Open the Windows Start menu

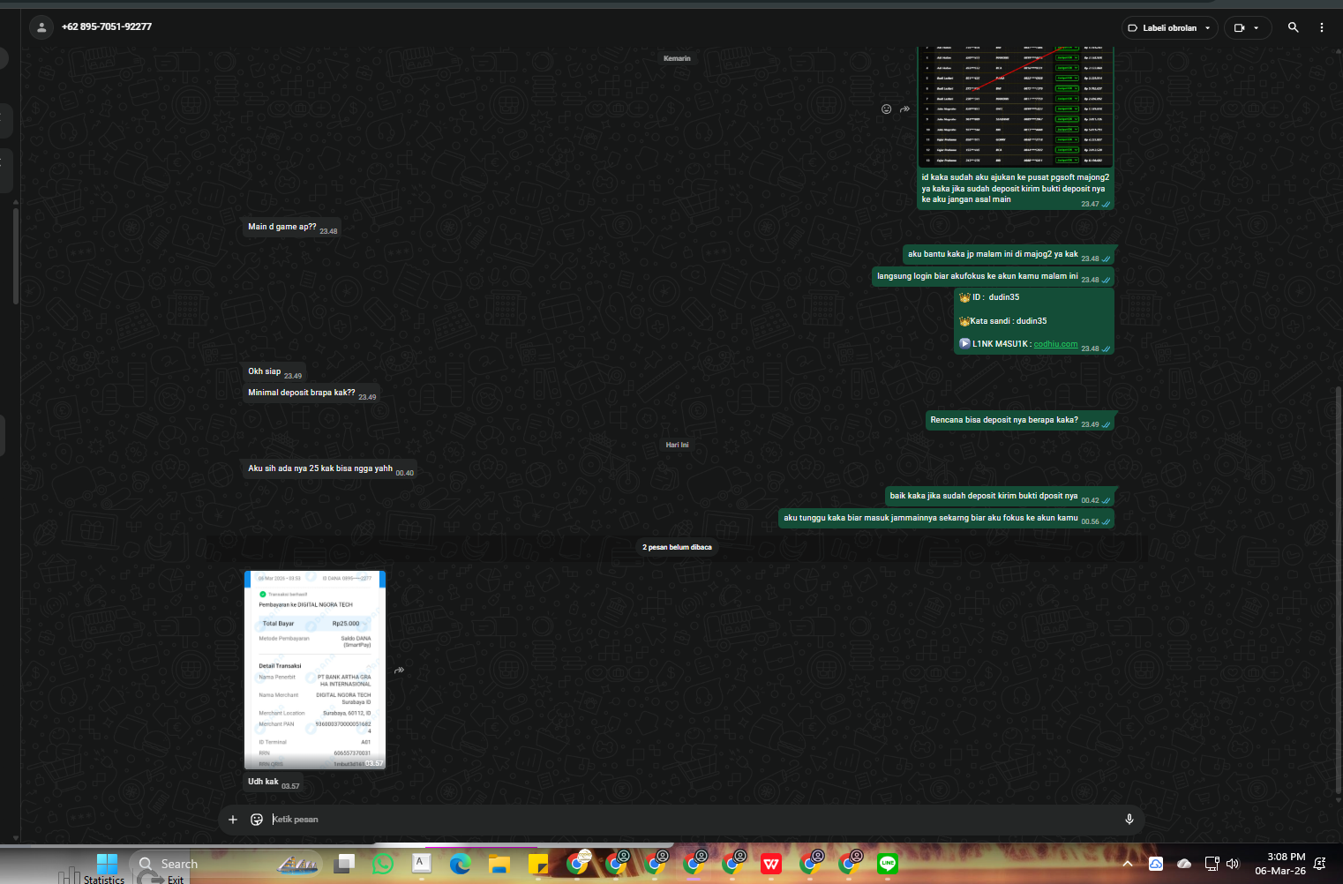tap(107, 865)
